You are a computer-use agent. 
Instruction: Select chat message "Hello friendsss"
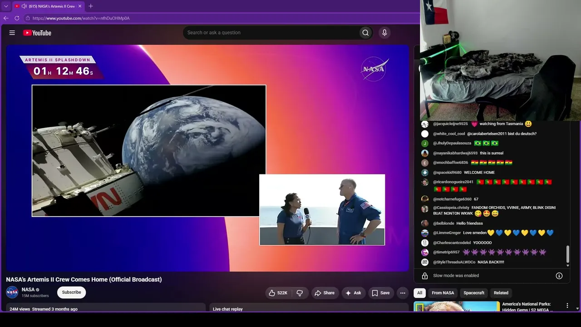(470, 223)
